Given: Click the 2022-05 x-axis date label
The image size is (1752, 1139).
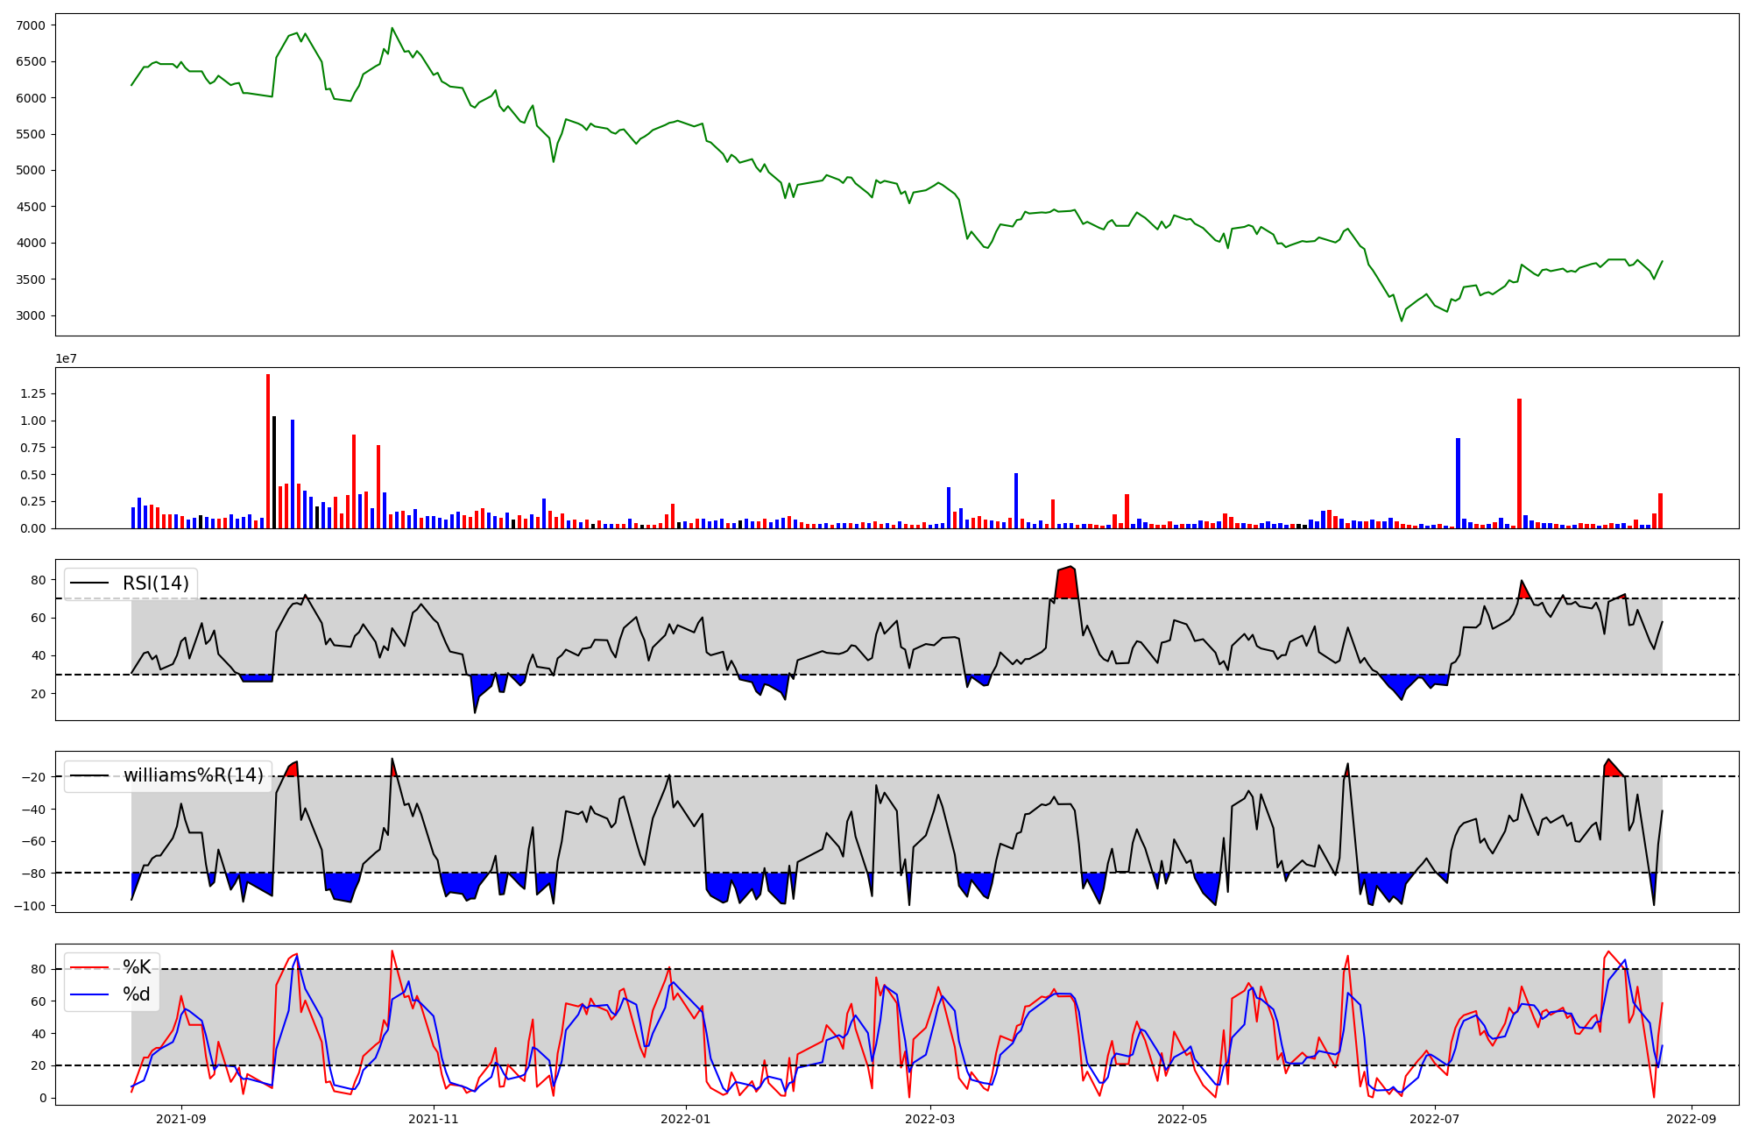Looking at the screenshot, I should coord(1183,1119).
